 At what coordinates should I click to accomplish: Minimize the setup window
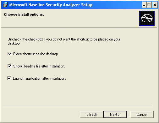[x=144, y=5]
